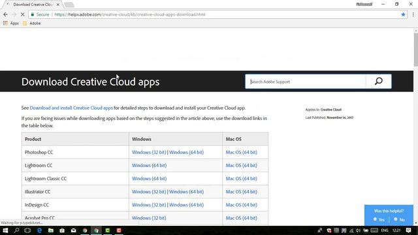
Task: Download Lightroom CC Mac OS (64 bit)
Action: (x=241, y=165)
